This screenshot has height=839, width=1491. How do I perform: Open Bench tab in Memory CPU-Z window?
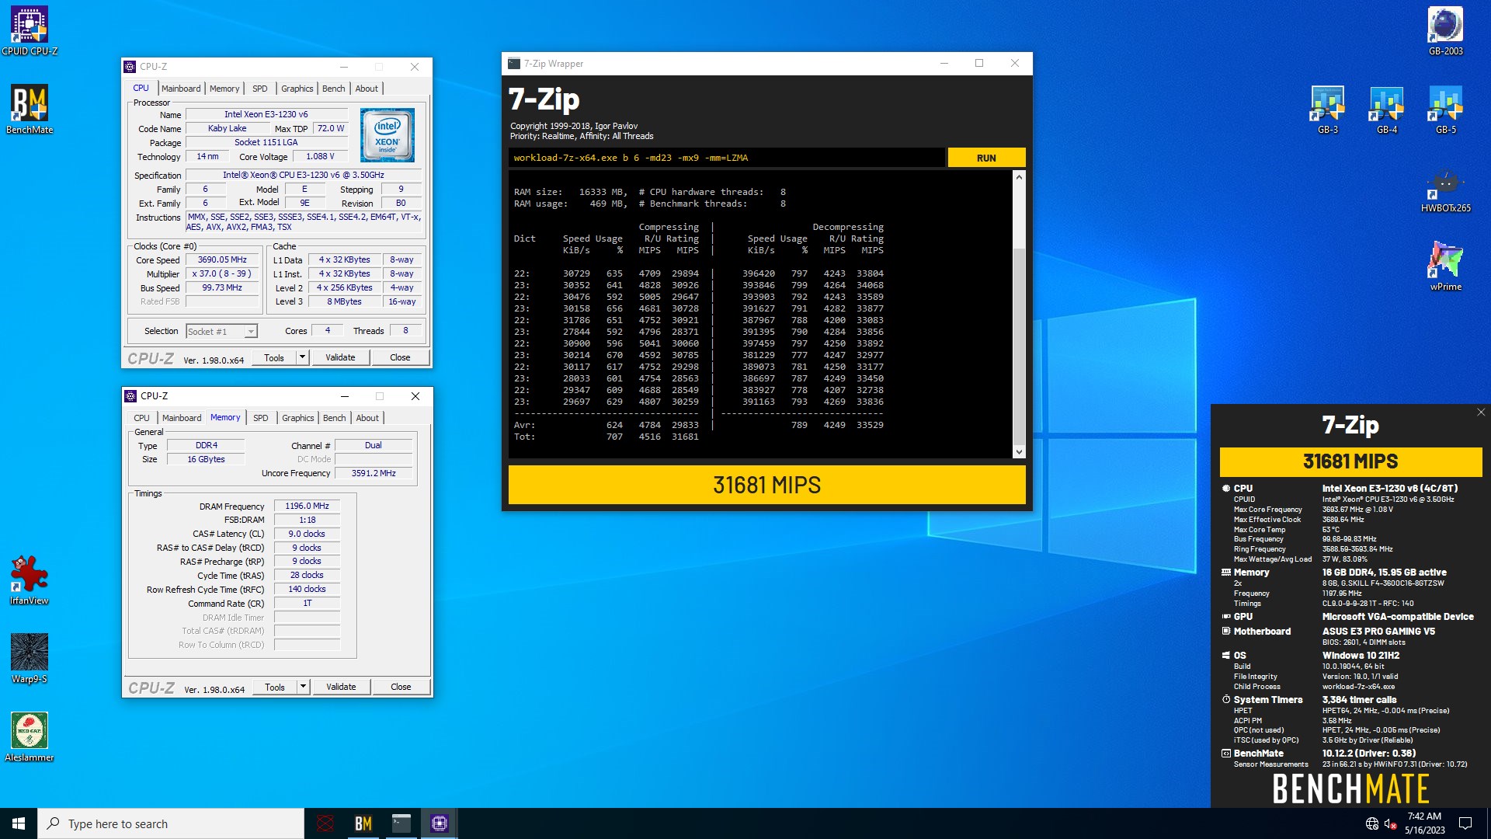pyautogui.click(x=335, y=418)
